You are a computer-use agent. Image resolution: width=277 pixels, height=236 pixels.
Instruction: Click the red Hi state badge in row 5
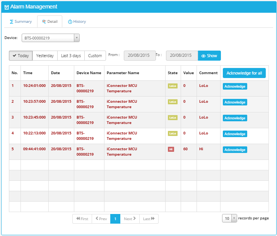171,149
